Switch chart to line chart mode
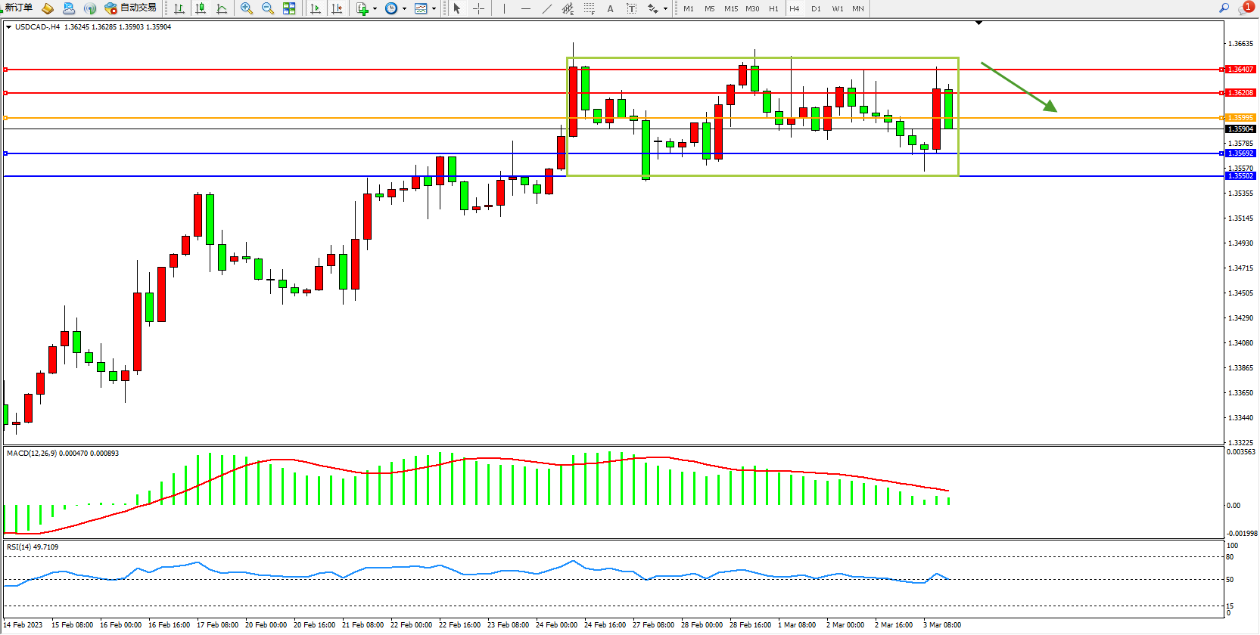1260x635 pixels. 222,8
